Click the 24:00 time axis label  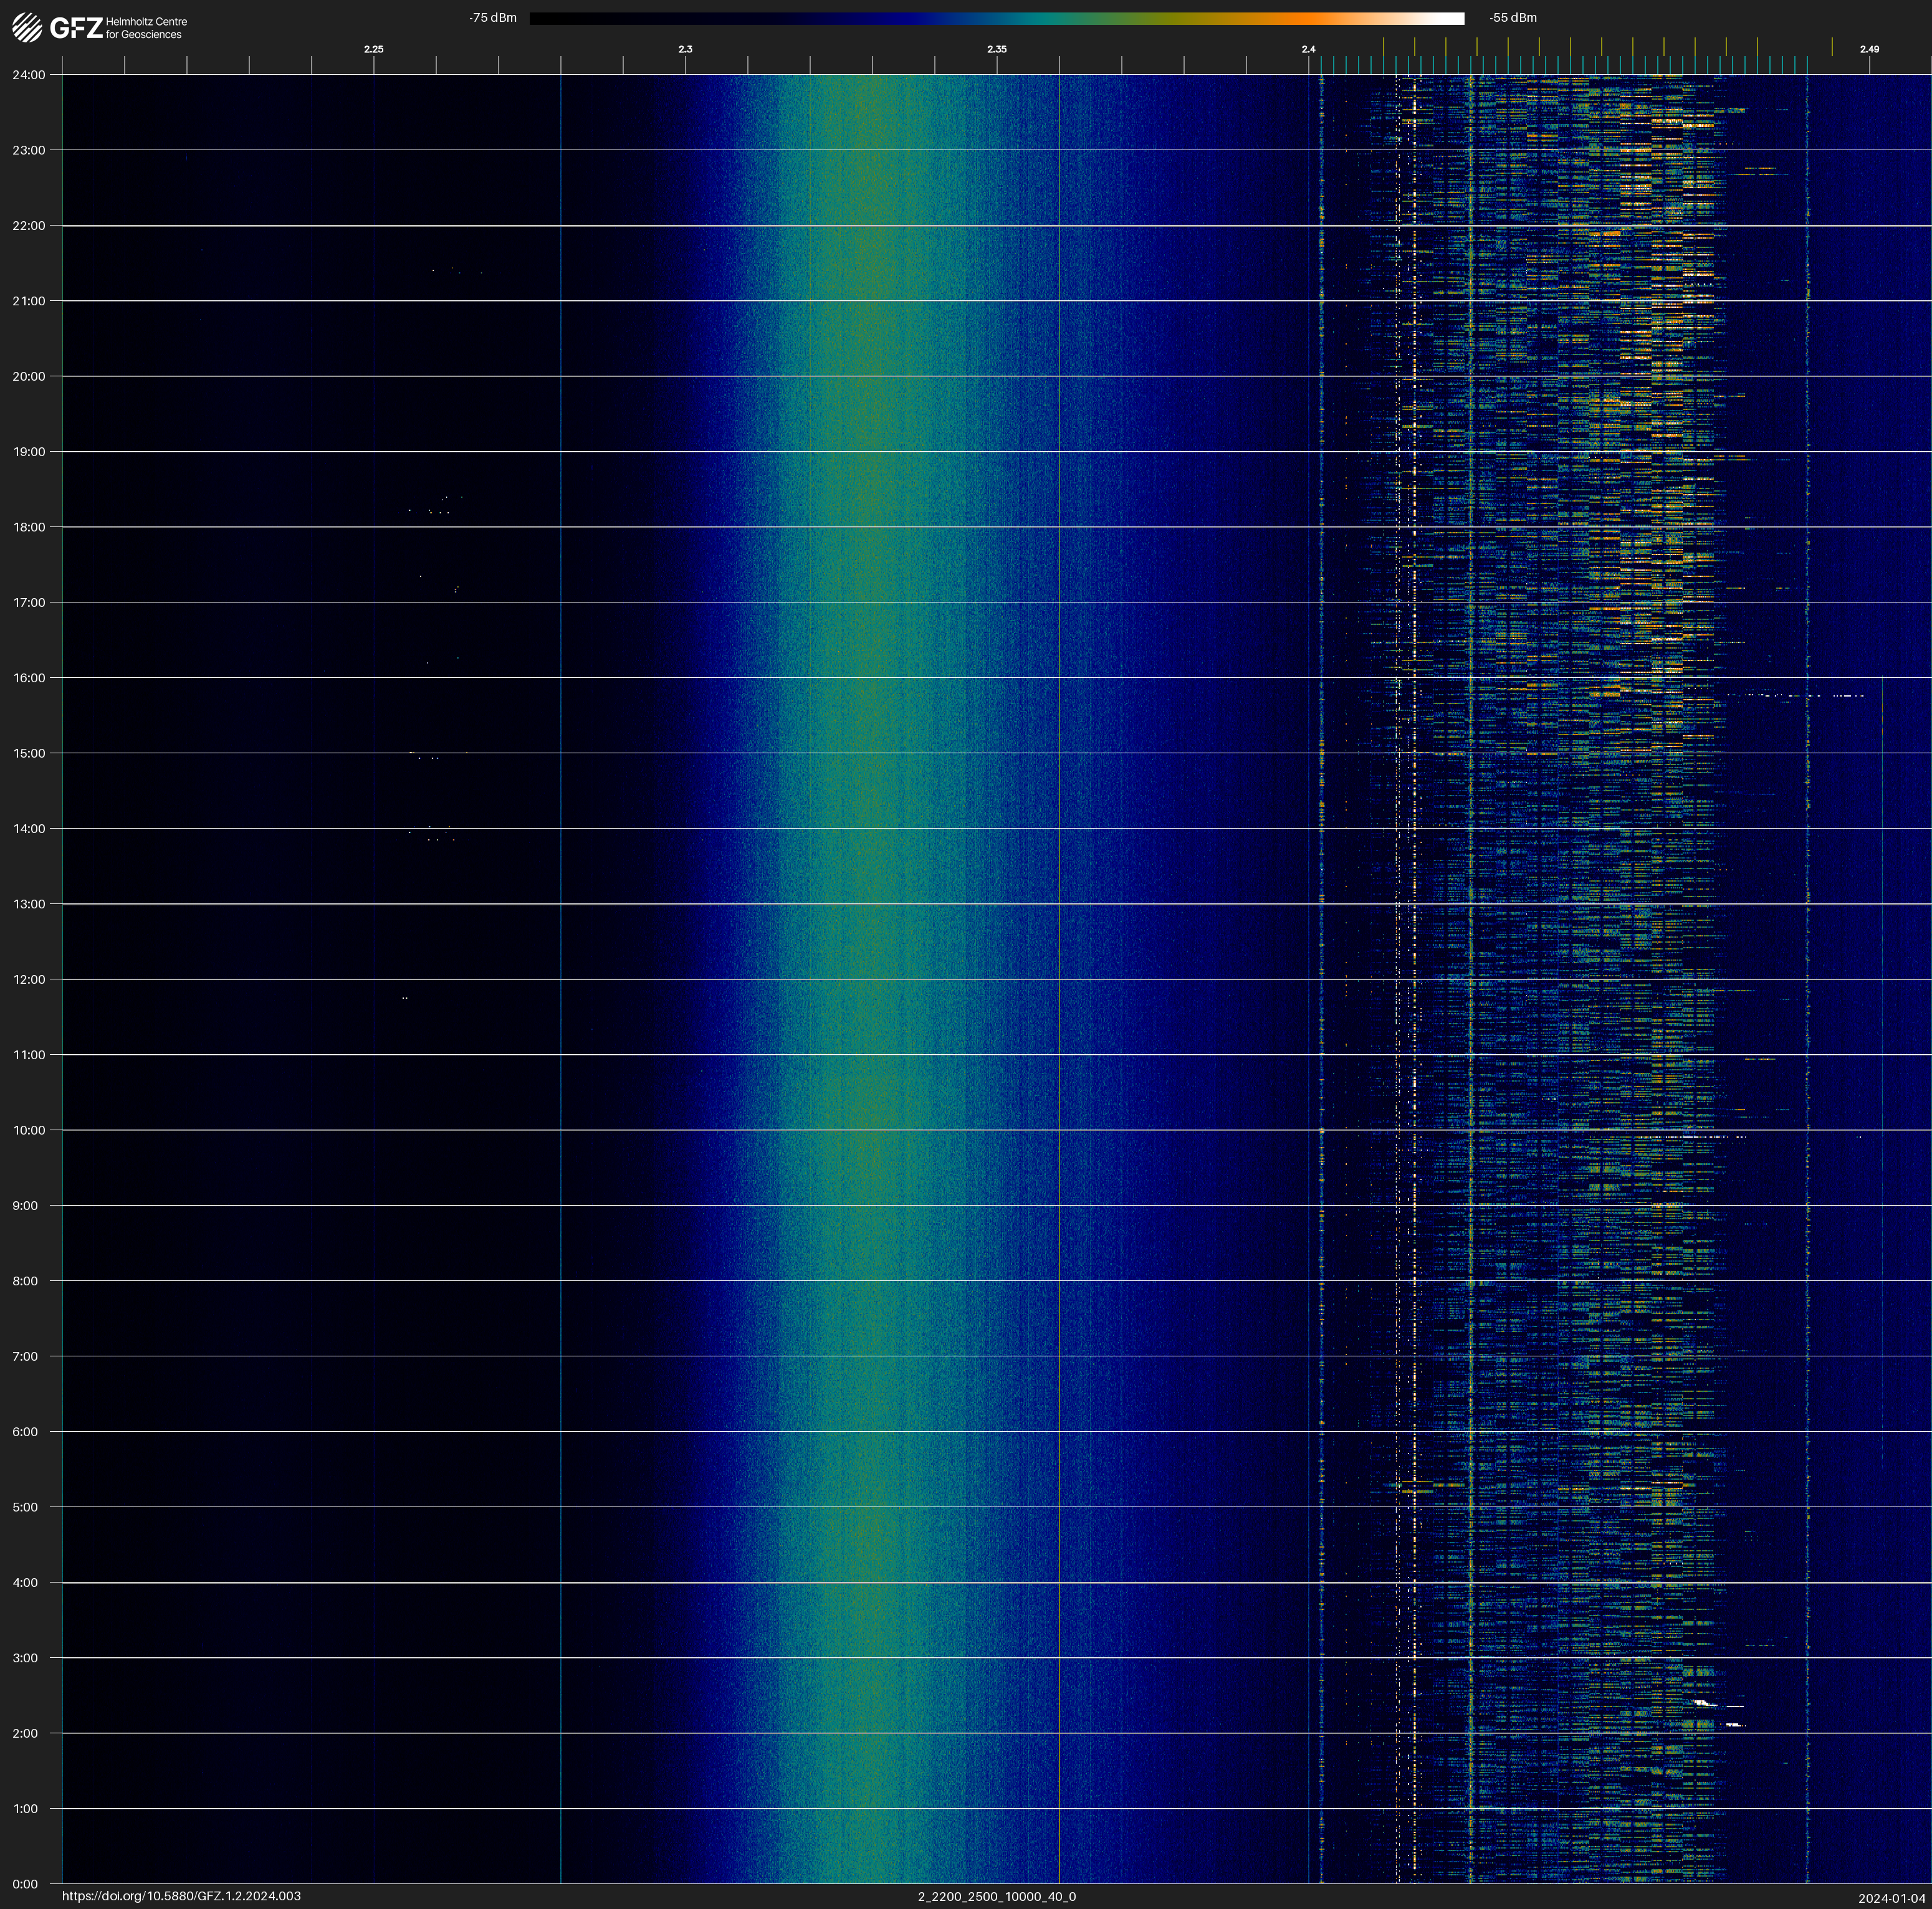coord(29,75)
